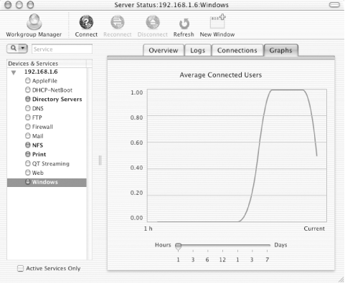Image resolution: width=345 pixels, height=283 pixels.
Task: Open a New Window via toolbar icon
Action: pos(217,21)
